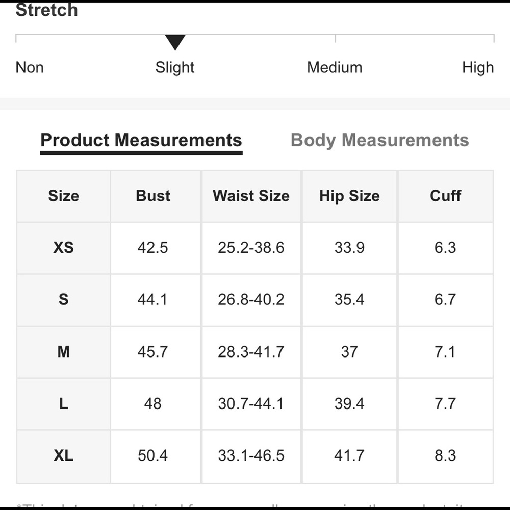Click the Waist Size column header
Image resolution: width=510 pixels, height=510 pixels.
coord(251,196)
